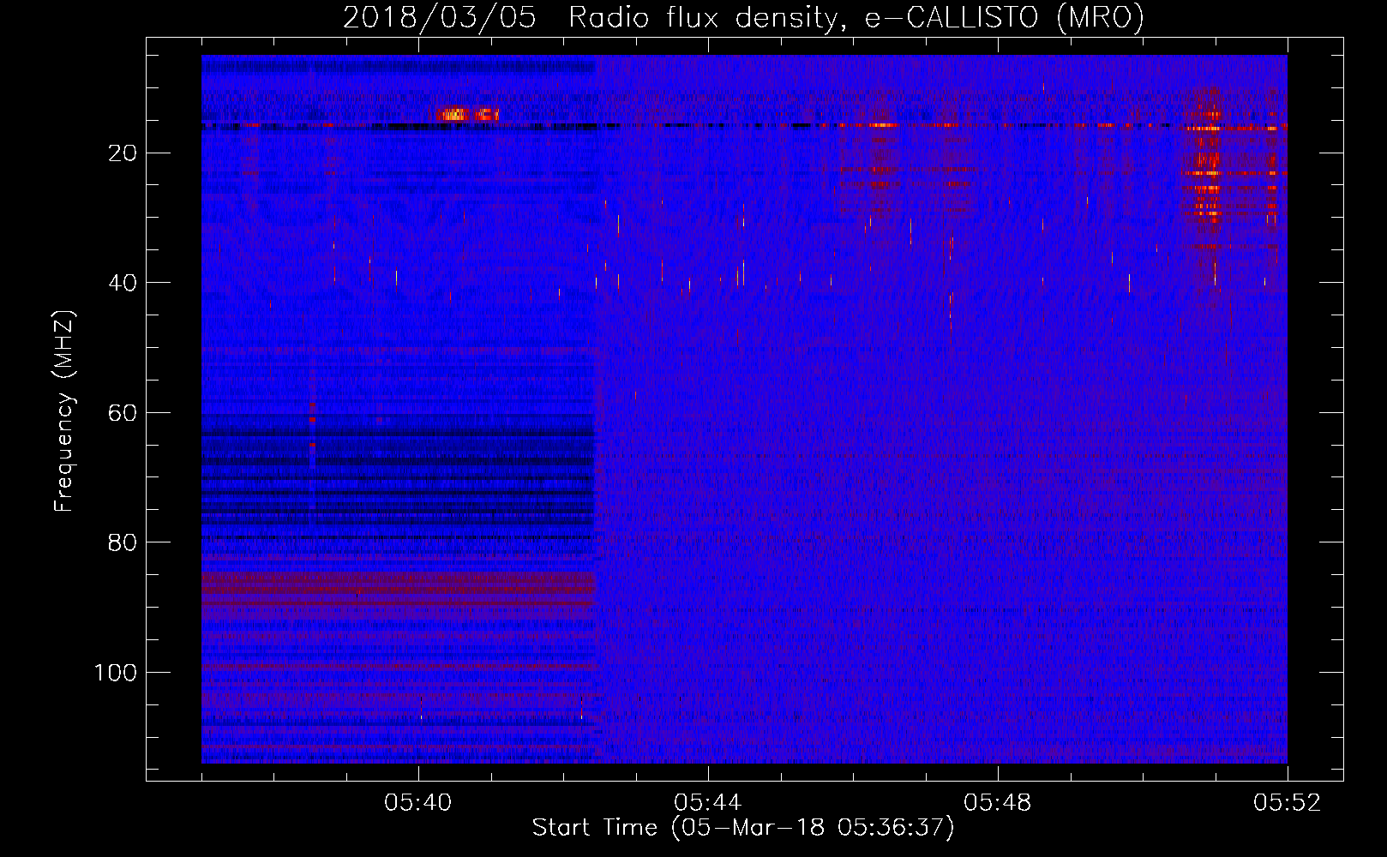This screenshot has width=1387, height=857.
Task: Click the 'Start Time (05-Mar-18 05:36:37)' x-axis label
Action: [743, 828]
